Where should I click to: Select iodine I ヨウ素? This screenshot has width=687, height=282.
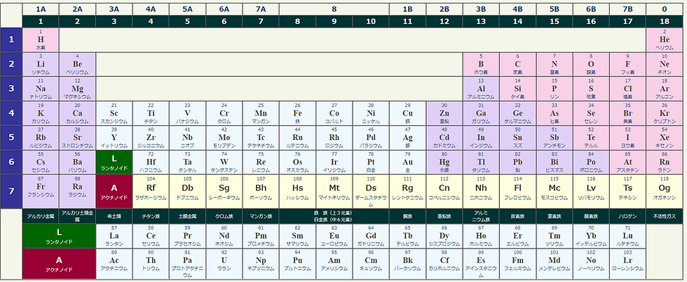627,138
